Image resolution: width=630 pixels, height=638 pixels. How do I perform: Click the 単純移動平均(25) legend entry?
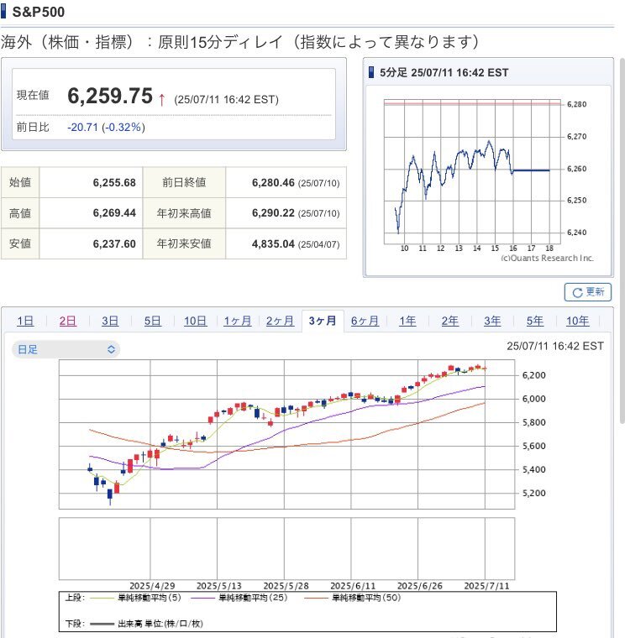pyautogui.click(x=239, y=598)
